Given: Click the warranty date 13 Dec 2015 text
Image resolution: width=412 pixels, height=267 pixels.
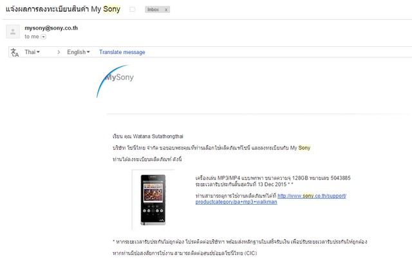Looking at the screenshot, I should pyautogui.click(x=272, y=184).
